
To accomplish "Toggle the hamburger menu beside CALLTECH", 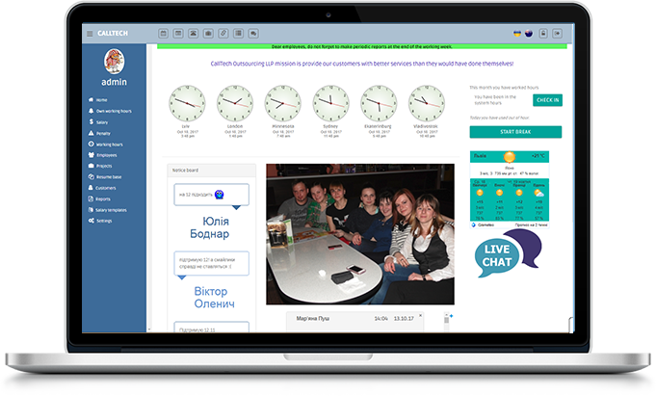I will coord(90,34).
